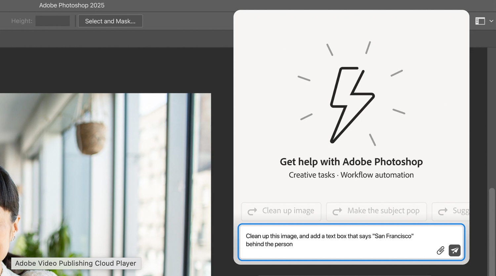Open the workspace layout panel icon
The height and width of the screenshot is (276, 496).
coord(480,21)
